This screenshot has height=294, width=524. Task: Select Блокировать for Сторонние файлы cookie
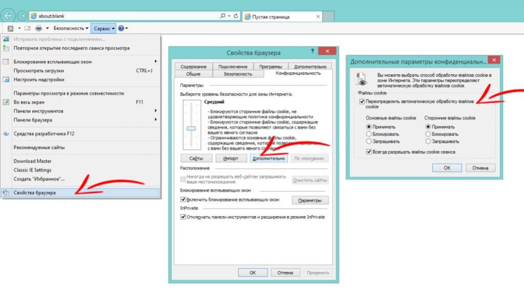click(428, 134)
